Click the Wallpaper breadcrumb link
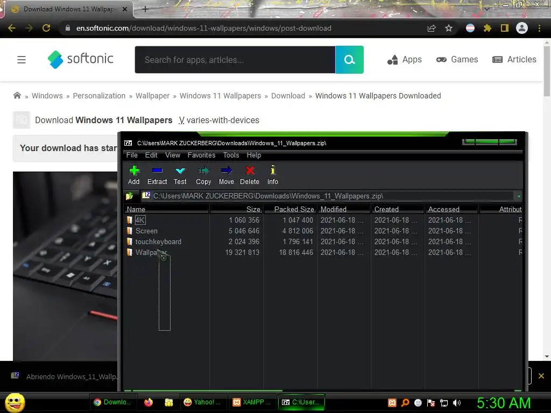551x413 pixels. [152, 96]
